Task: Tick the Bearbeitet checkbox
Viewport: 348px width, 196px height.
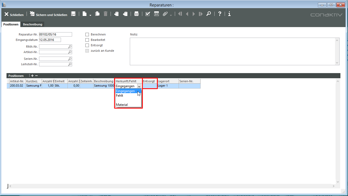Action: point(87,40)
